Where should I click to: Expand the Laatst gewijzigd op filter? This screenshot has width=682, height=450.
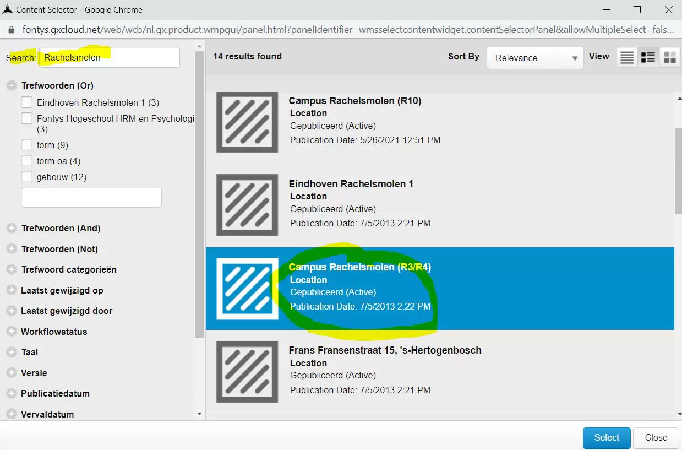[x=11, y=290]
